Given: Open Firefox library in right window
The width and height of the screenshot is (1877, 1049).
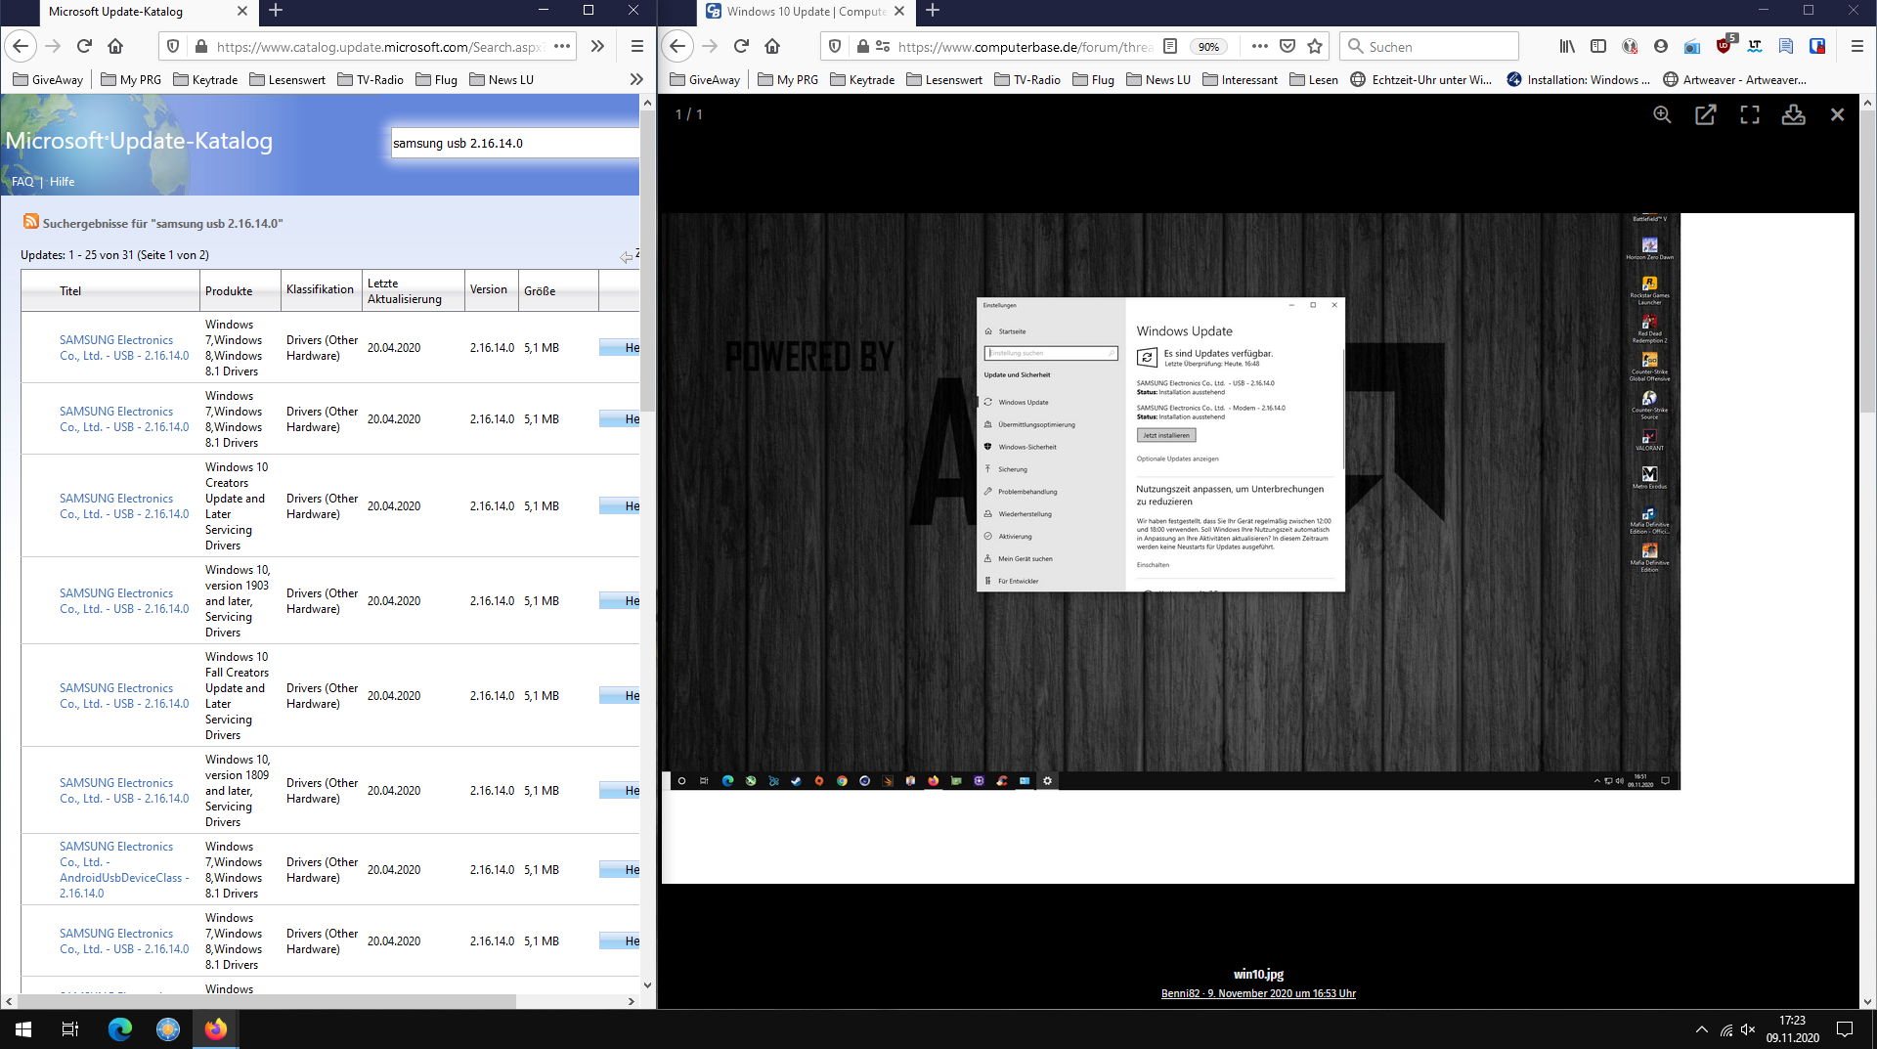Looking at the screenshot, I should [x=1567, y=46].
